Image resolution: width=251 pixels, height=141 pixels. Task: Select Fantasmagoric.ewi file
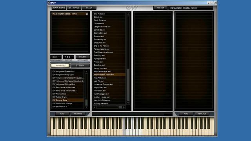point(109,49)
